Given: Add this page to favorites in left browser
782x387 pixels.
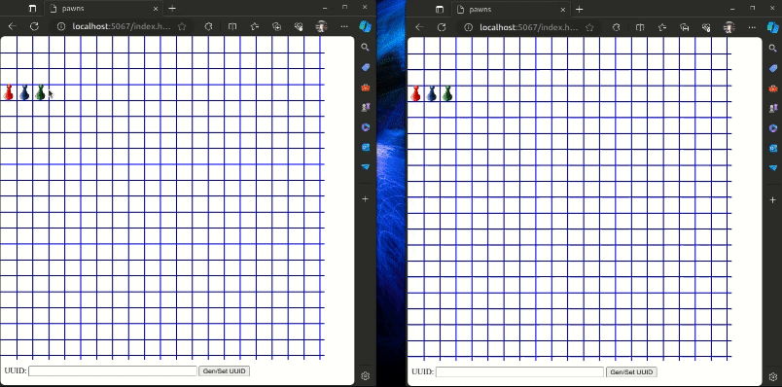Looking at the screenshot, I should click(x=182, y=26).
